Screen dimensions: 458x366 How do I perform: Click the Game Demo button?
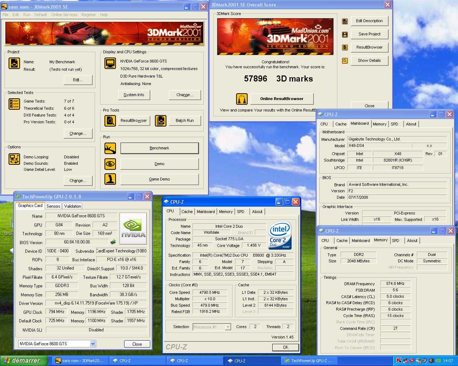[x=159, y=179]
